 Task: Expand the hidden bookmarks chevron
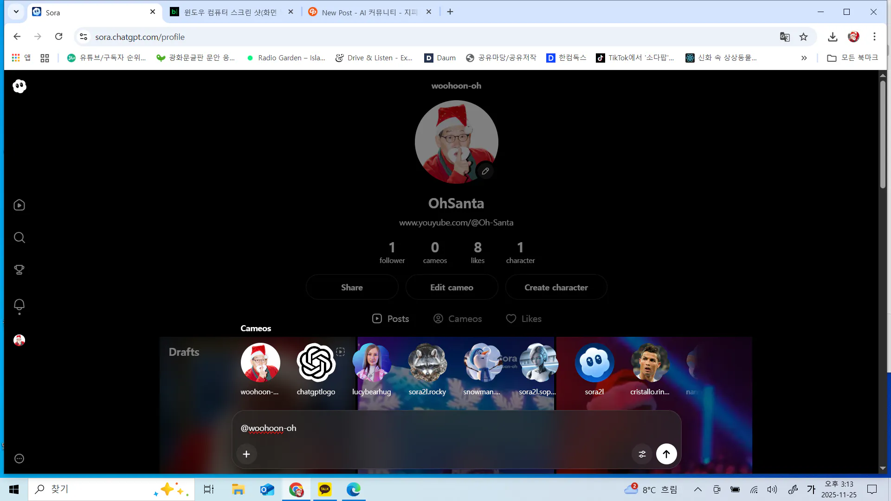[804, 58]
